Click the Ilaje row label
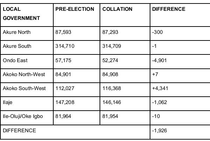Screen dimensions: 210x141 7,102
